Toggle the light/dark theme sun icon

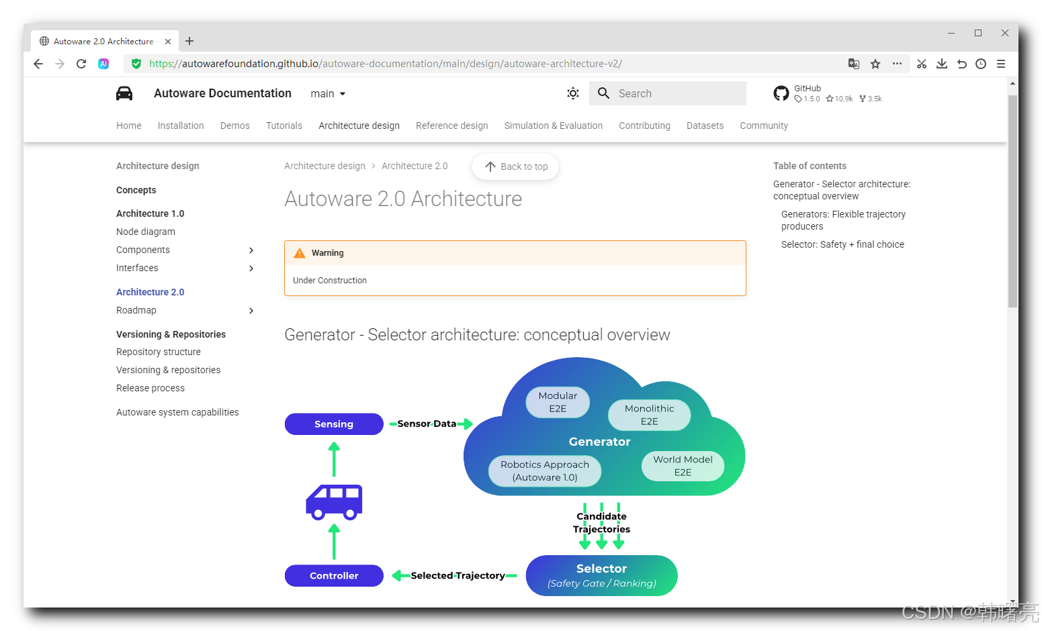coord(573,93)
